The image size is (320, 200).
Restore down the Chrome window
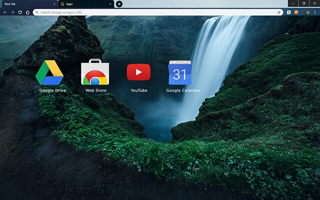point(303,3)
